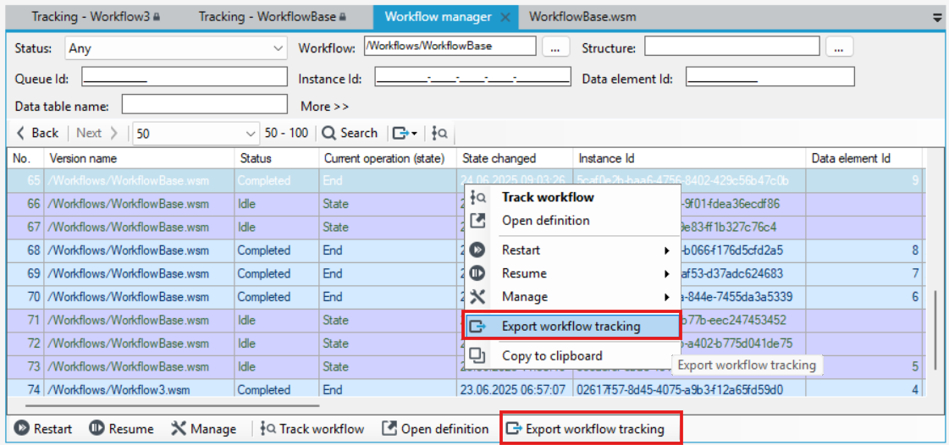Expand filters with More >> link
The width and height of the screenshot is (949, 445).
pyautogui.click(x=324, y=107)
